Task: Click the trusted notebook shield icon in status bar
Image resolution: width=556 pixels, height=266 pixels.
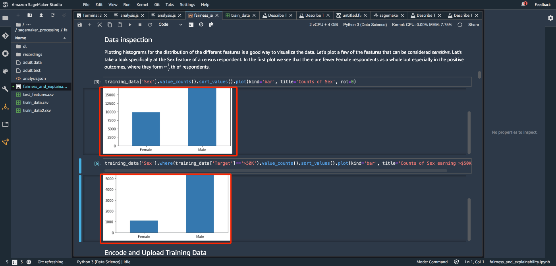Action: [457, 262]
